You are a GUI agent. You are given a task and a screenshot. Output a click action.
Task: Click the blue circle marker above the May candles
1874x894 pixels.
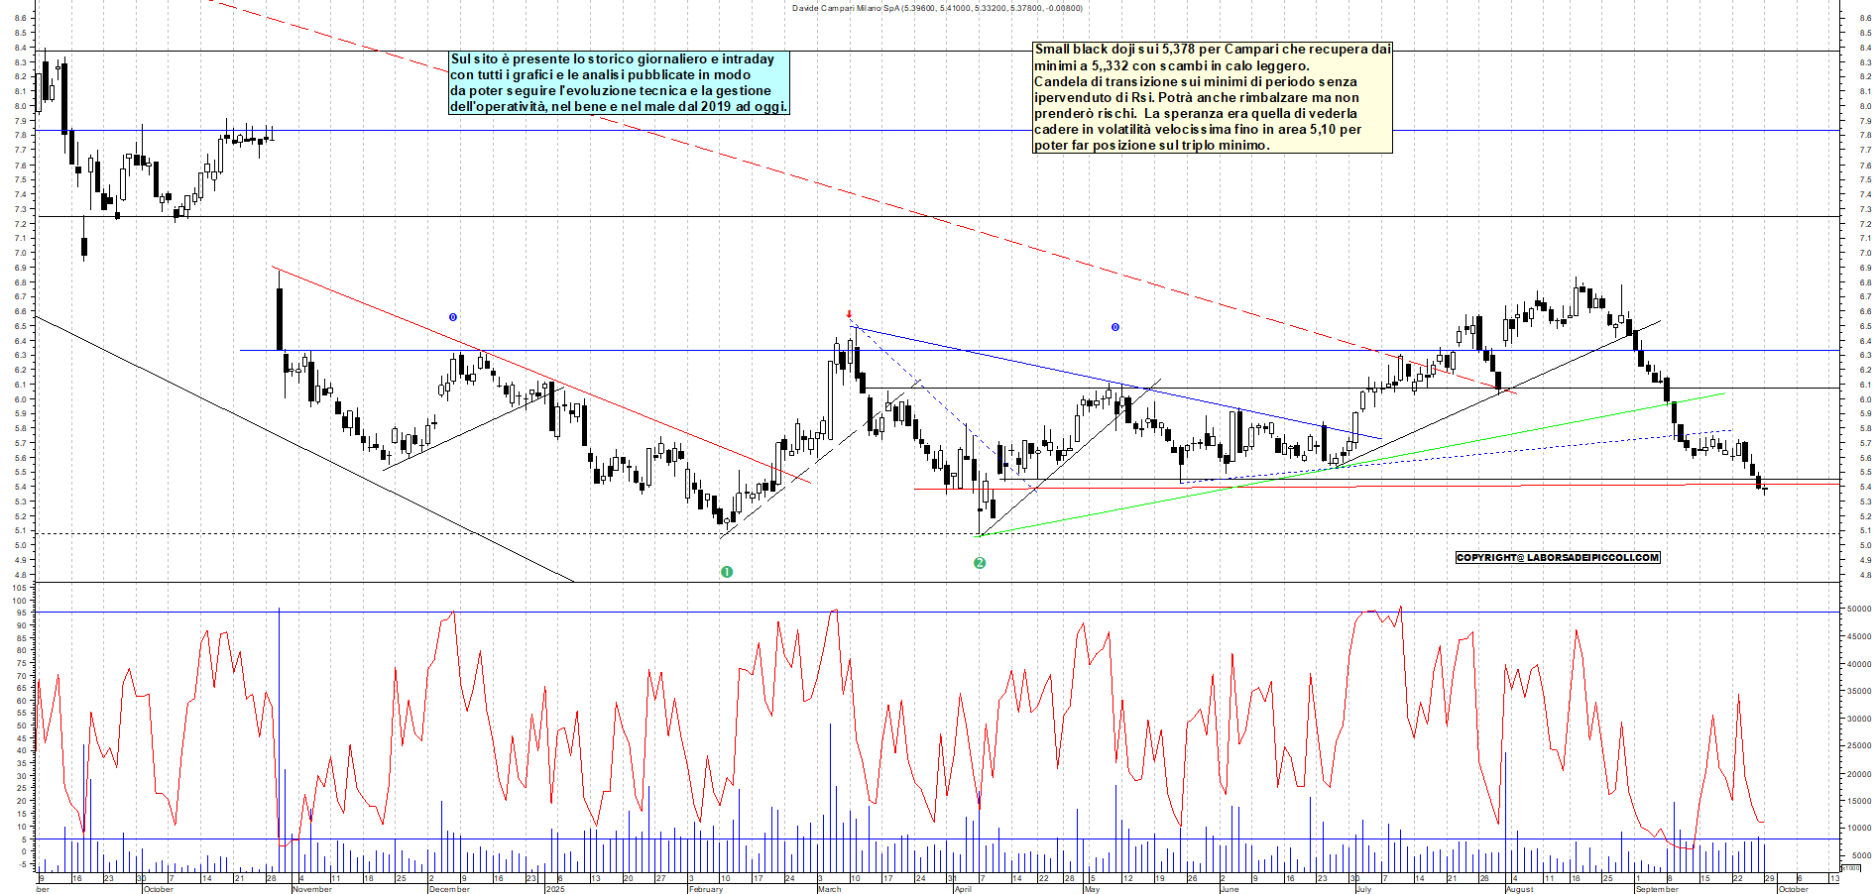(x=1114, y=327)
